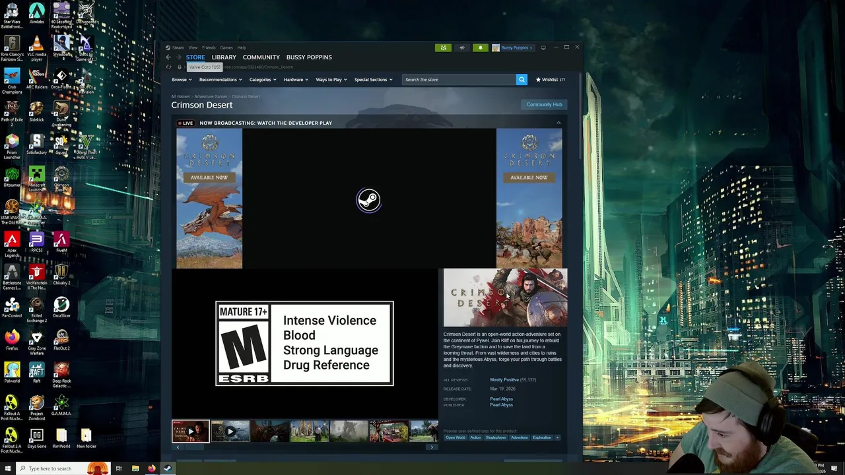The height and width of the screenshot is (475, 845).
Task: Open File Explorer from the taskbar
Action: point(135,468)
